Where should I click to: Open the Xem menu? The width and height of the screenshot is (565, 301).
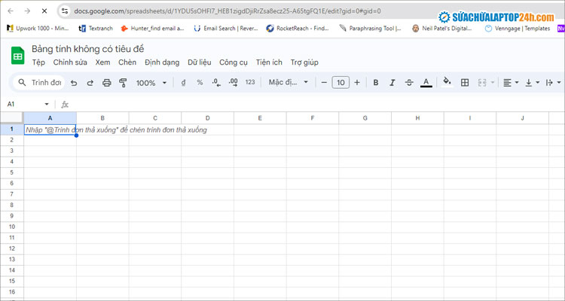click(102, 62)
